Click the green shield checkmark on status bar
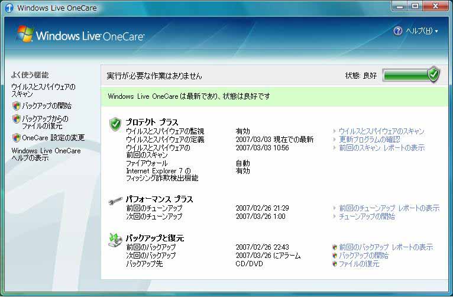453x297 pixels. [x=433, y=75]
